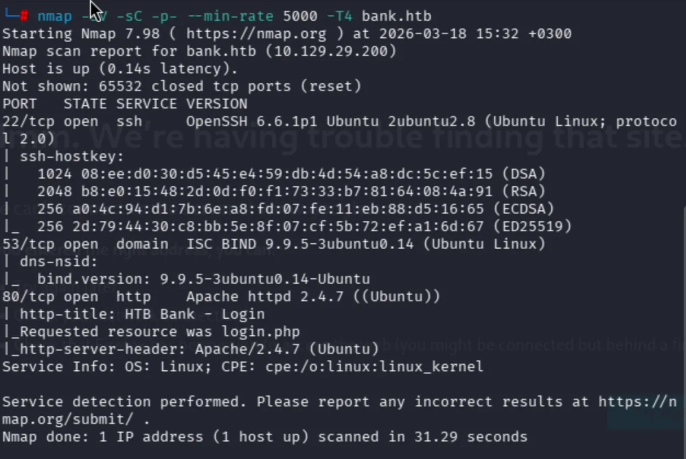The width and height of the screenshot is (686, 459).
Task: Click the 80/tcp port entry
Action: point(28,297)
